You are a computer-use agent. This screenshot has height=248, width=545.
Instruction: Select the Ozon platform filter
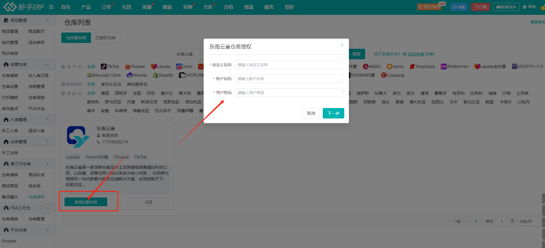tap(184, 67)
